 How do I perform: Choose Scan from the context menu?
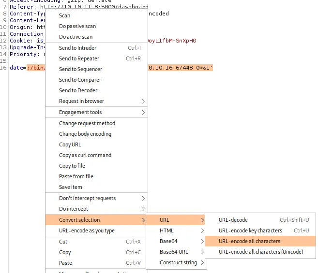point(96,15)
